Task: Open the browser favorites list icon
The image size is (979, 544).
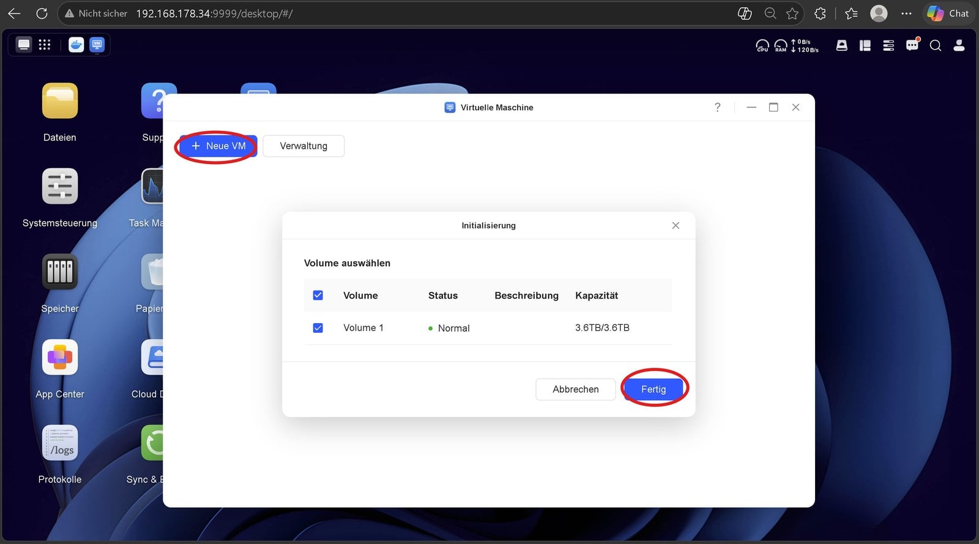Action: click(851, 13)
